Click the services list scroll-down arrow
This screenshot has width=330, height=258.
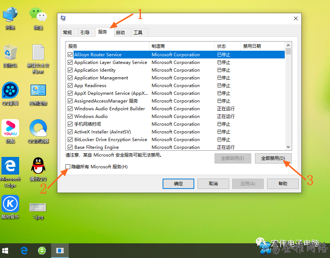click(x=288, y=147)
